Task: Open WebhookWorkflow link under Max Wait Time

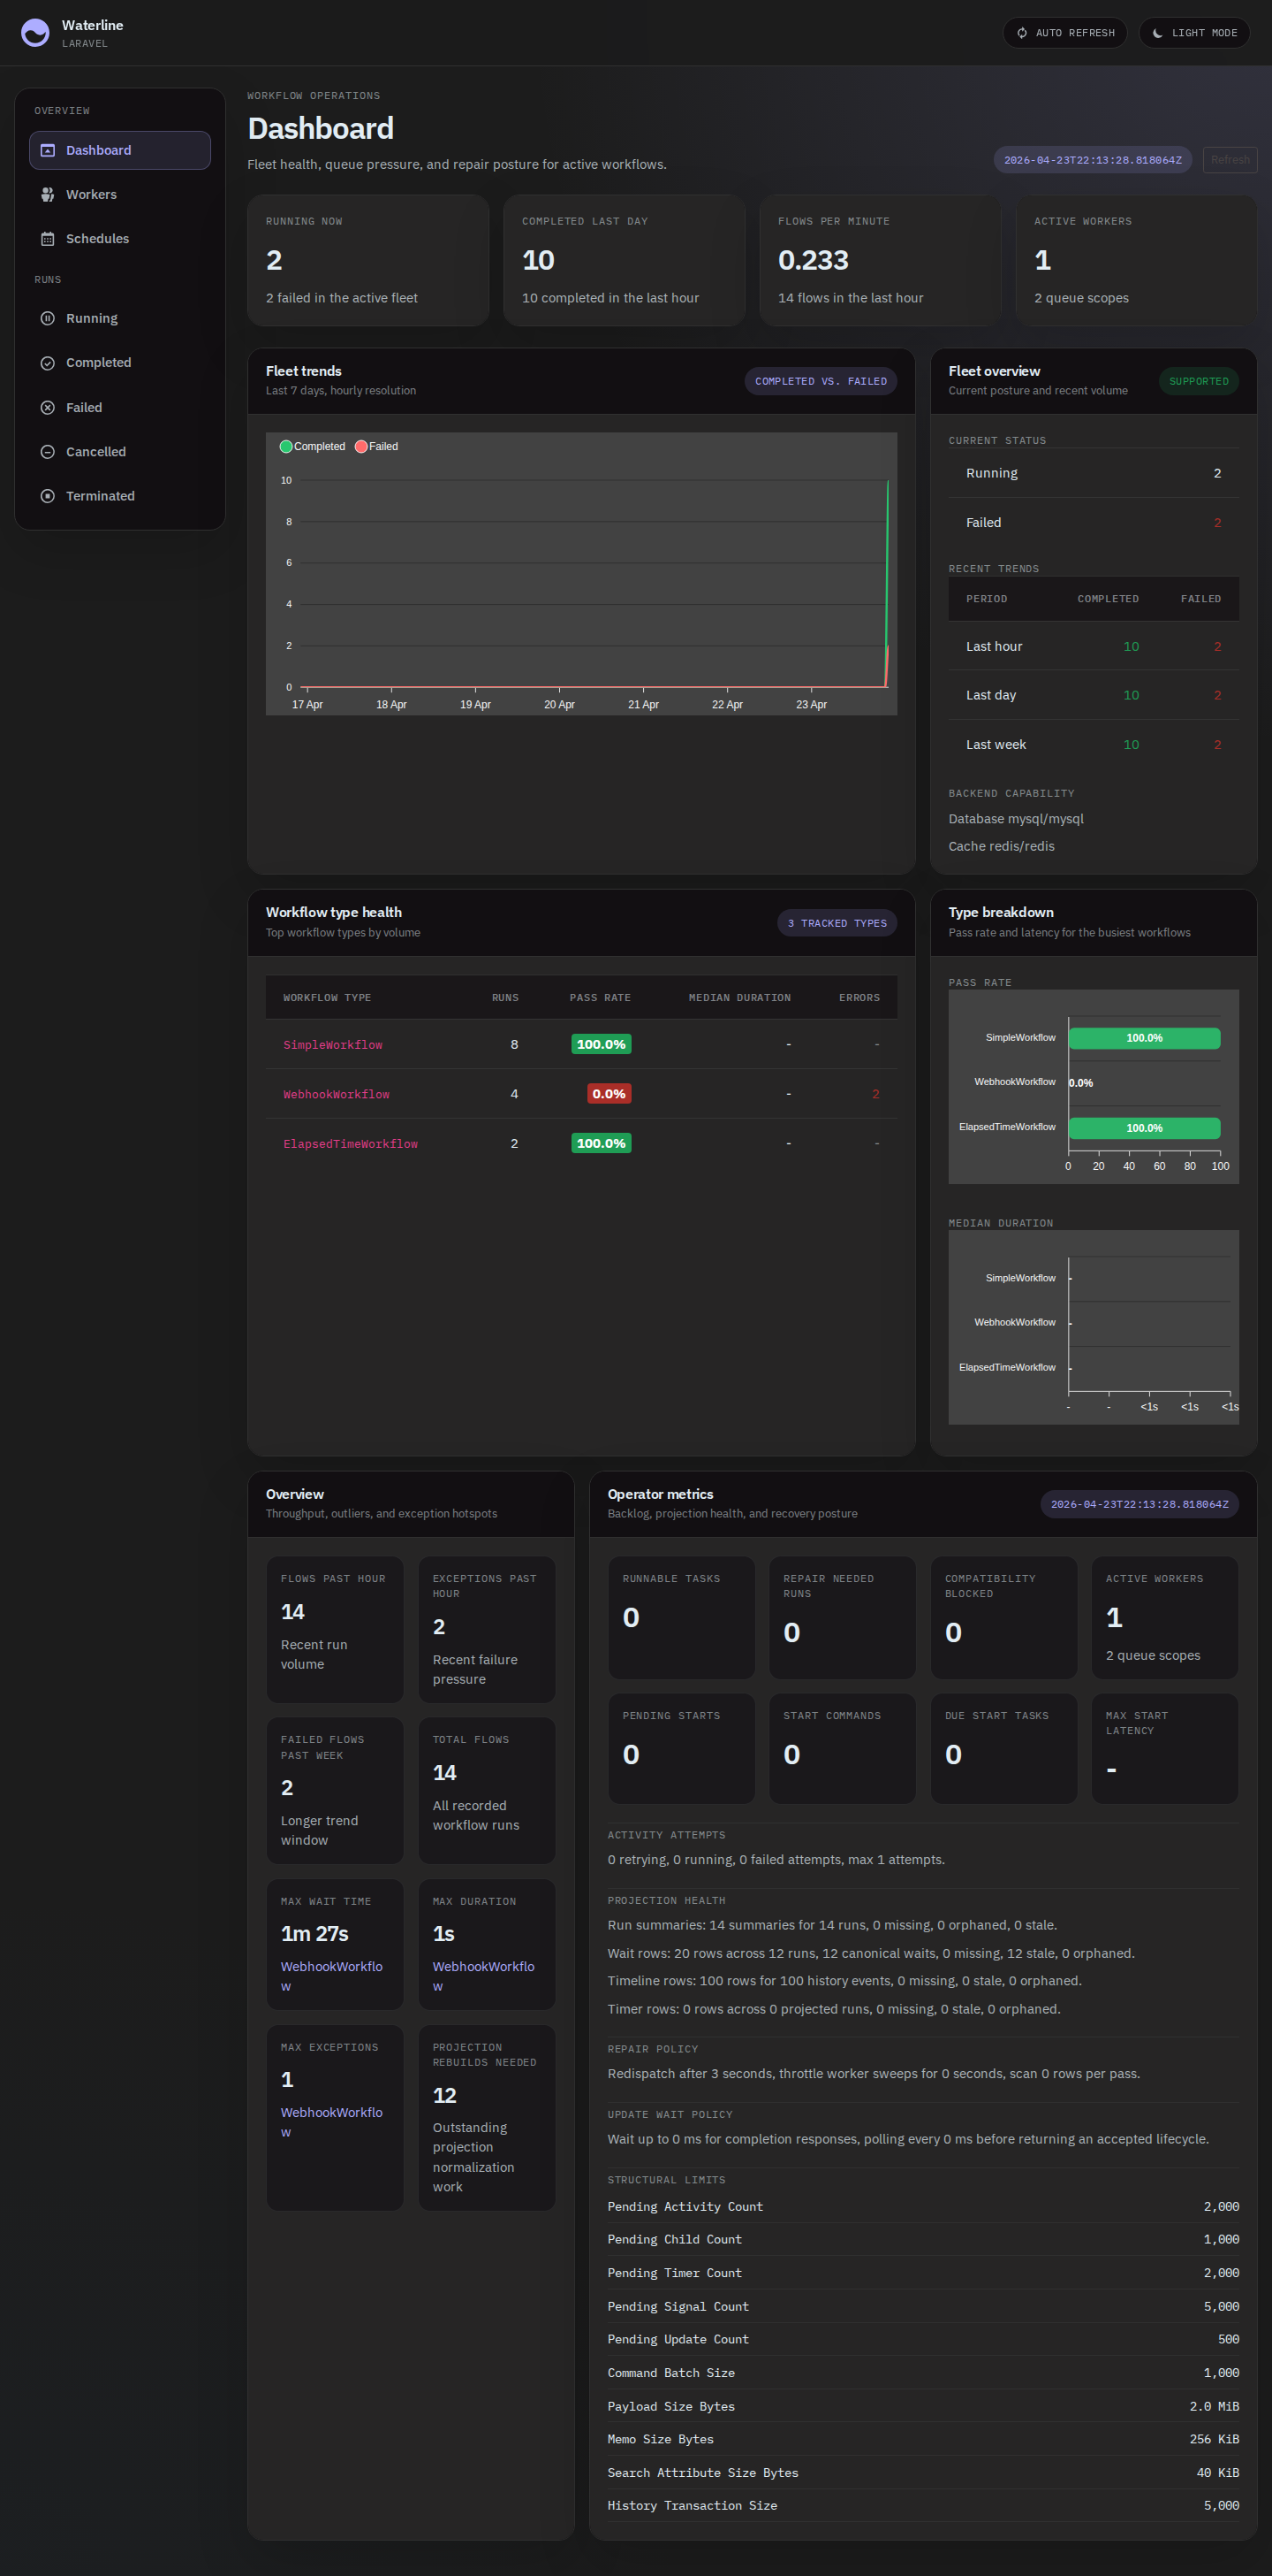Action: click(x=332, y=1976)
